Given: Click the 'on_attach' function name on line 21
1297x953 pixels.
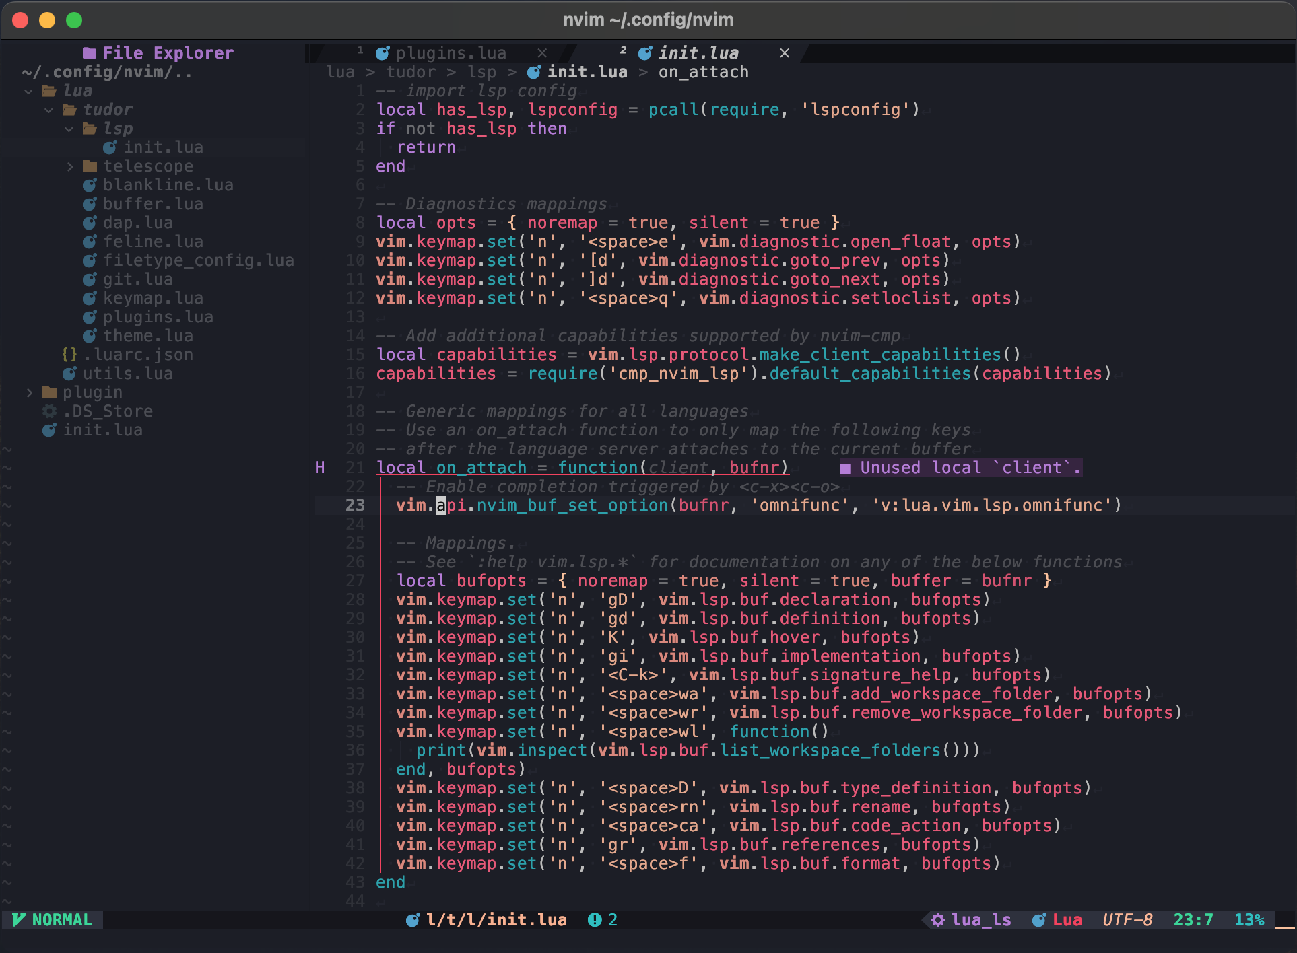Looking at the screenshot, I should click(x=481, y=468).
